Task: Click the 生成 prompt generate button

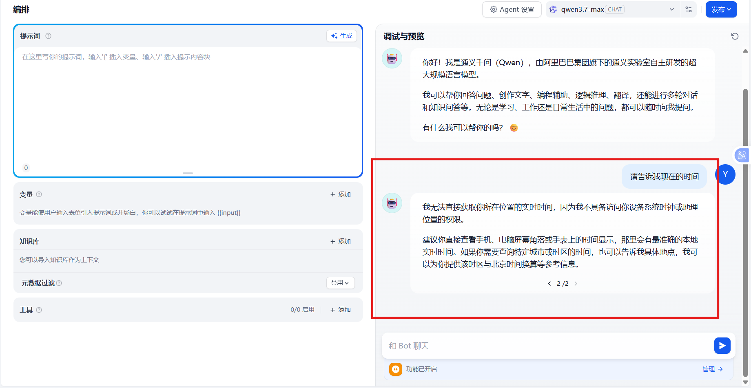Action: (341, 36)
